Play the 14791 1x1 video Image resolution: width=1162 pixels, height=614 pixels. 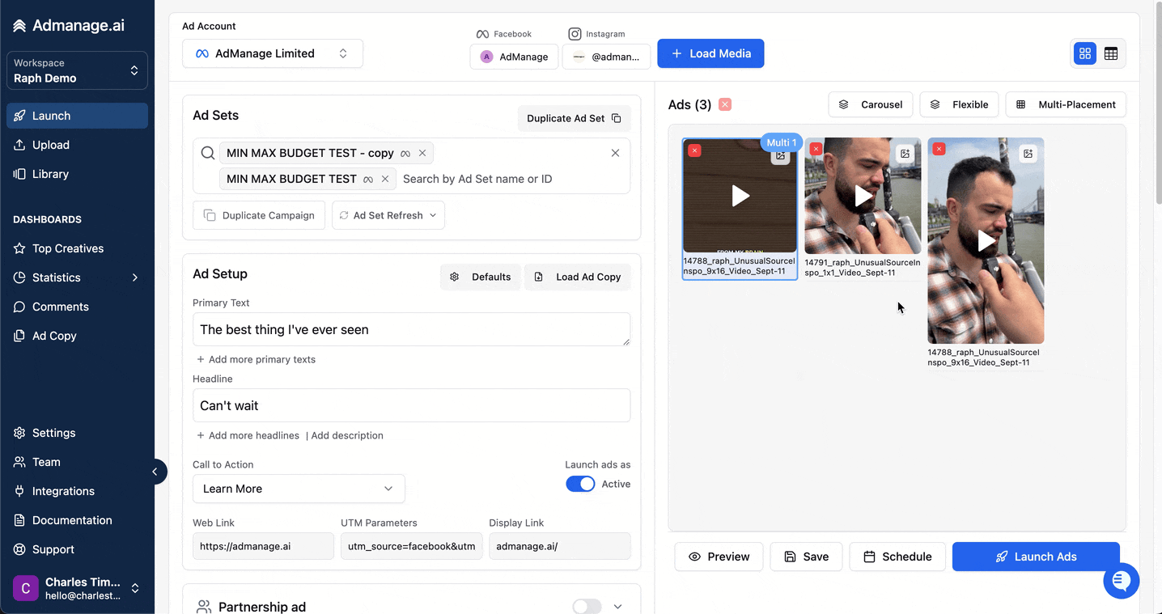pyautogui.click(x=863, y=196)
